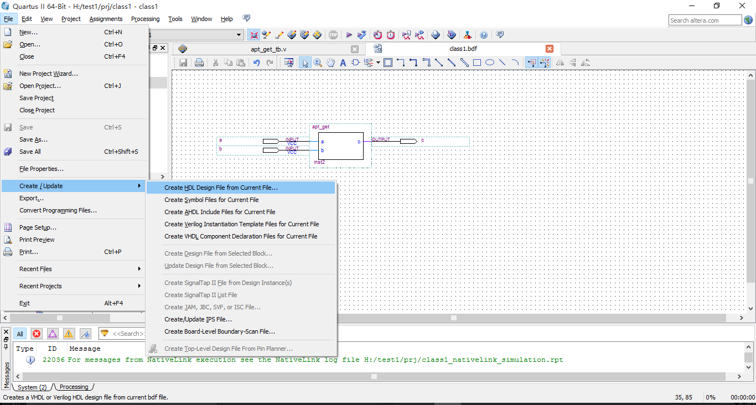Screen dimensions: 756x405
Task: Click the Rotate Left 90 icon
Action: tap(586, 63)
